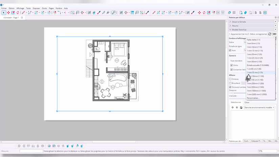Toggle Conserver l'échelle checkbox
This screenshot has height=157, width=279.
tap(232, 69)
